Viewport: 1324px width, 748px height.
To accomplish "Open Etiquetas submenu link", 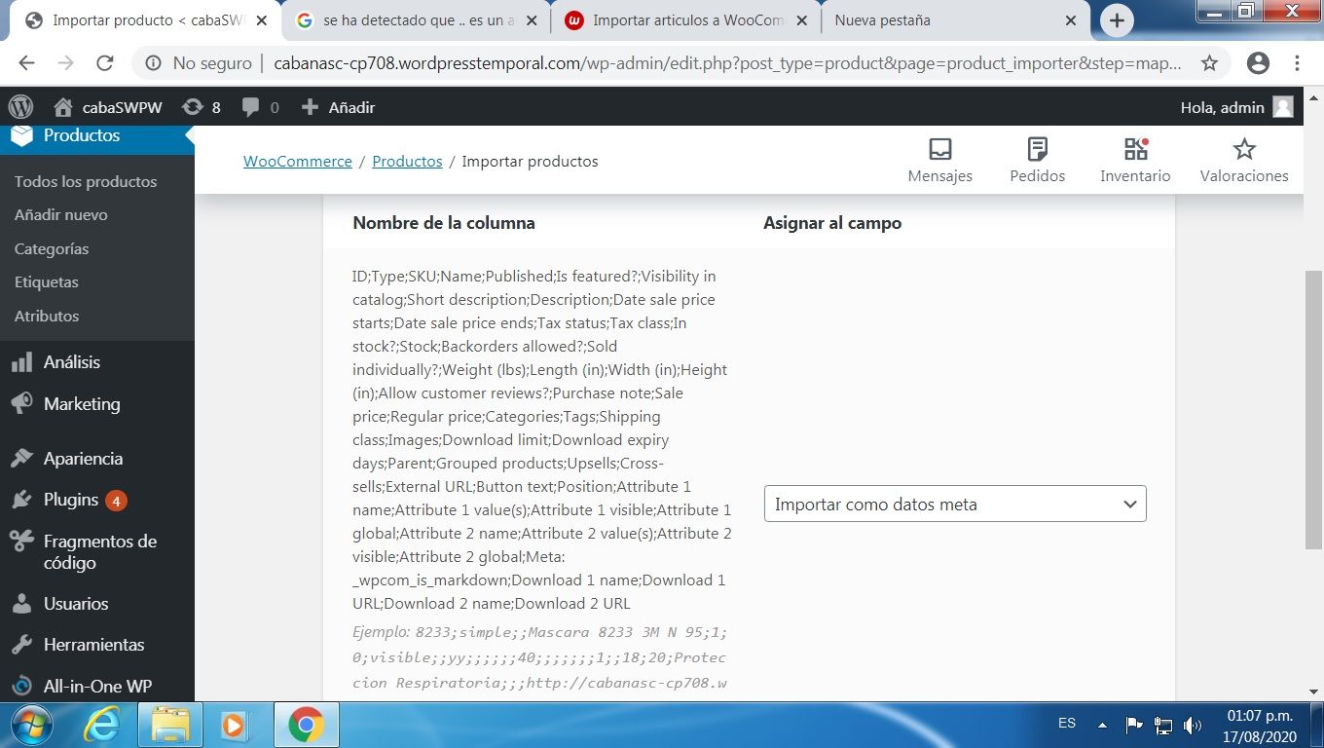I will [47, 282].
